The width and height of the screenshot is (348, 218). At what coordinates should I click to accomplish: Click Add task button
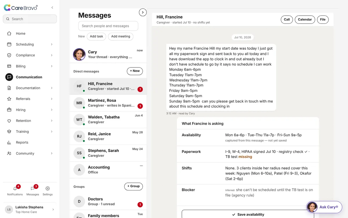[97, 36]
